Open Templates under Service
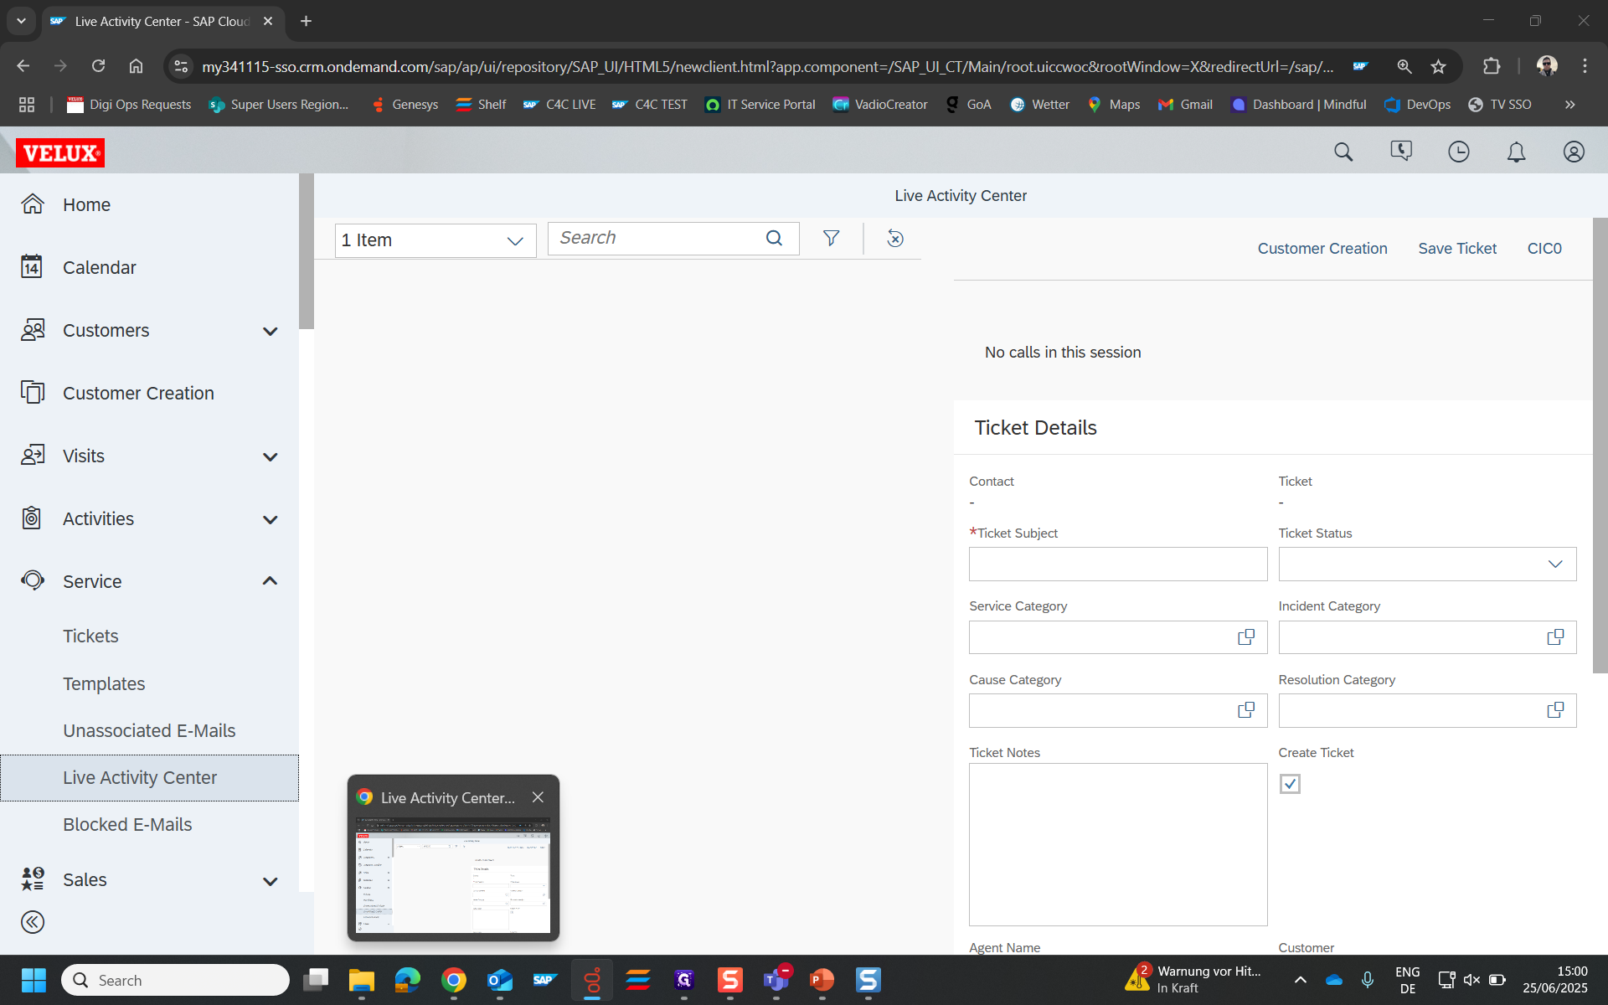The width and height of the screenshot is (1608, 1005). [104, 684]
